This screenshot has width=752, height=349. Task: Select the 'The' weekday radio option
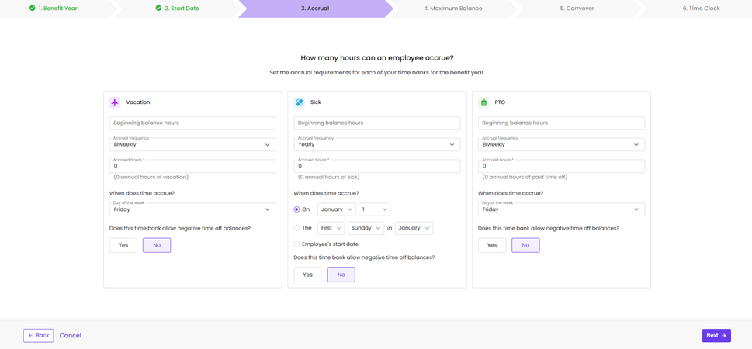tap(296, 228)
